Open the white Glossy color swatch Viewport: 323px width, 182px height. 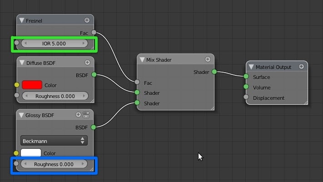point(31,153)
